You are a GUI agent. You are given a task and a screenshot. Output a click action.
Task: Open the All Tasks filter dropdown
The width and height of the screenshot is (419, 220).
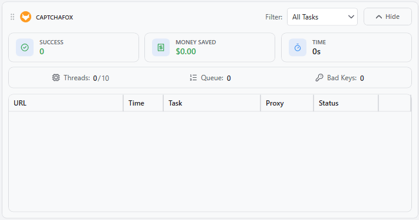pyautogui.click(x=322, y=17)
